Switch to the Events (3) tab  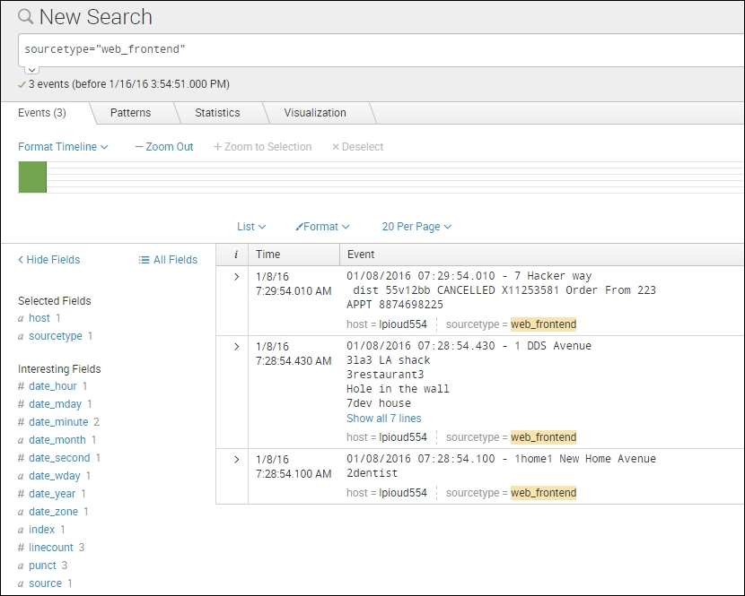coord(42,113)
